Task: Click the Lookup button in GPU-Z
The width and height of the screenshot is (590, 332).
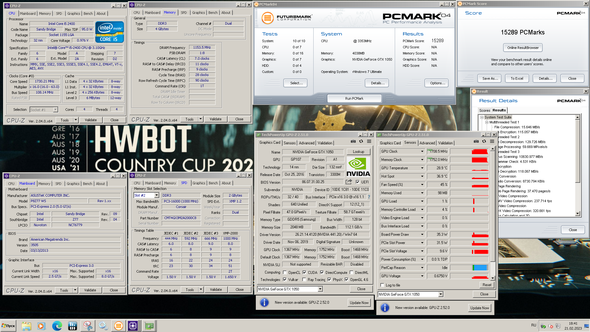Action: coord(358,152)
